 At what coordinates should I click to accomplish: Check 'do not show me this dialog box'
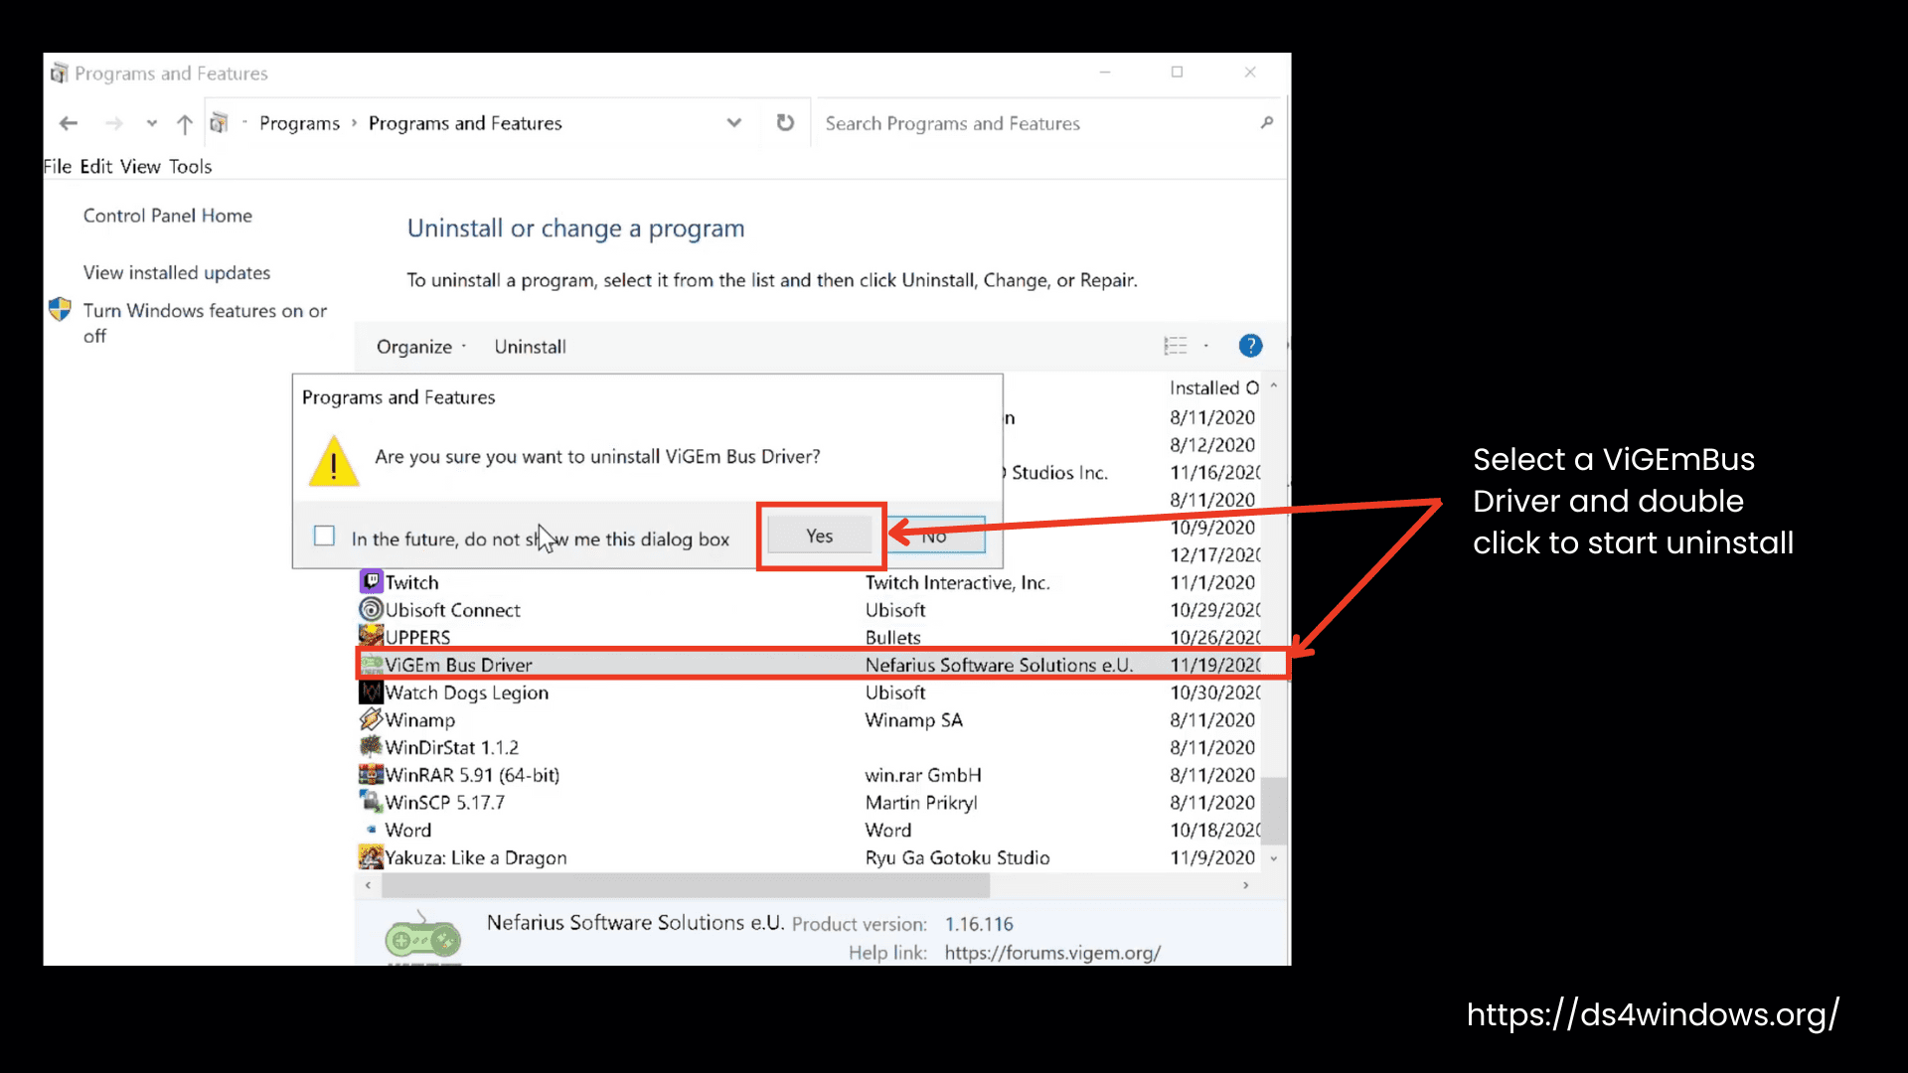click(324, 536)
